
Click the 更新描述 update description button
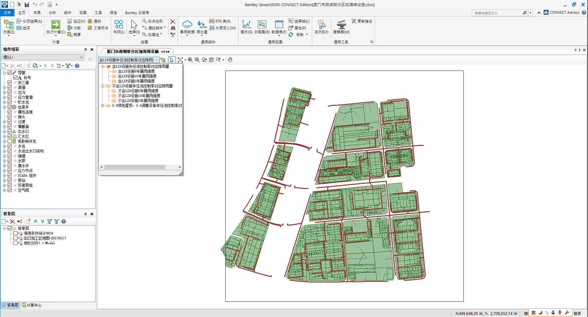coord(362,21)
